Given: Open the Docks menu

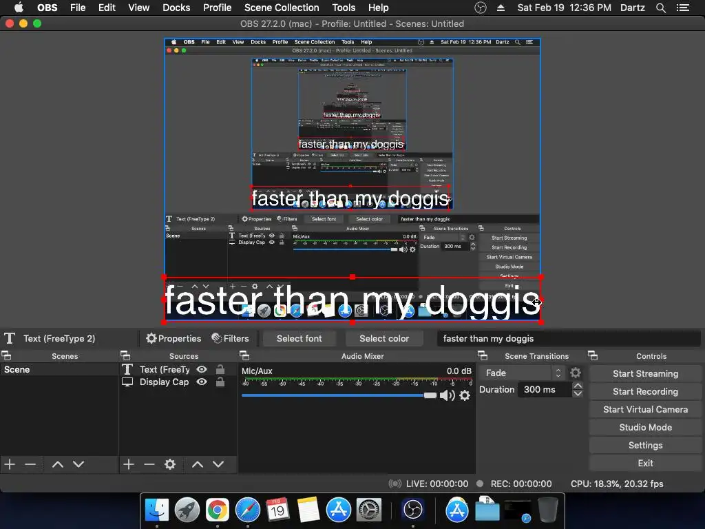Looking at the screenshot, I should [x=176, y=8].
